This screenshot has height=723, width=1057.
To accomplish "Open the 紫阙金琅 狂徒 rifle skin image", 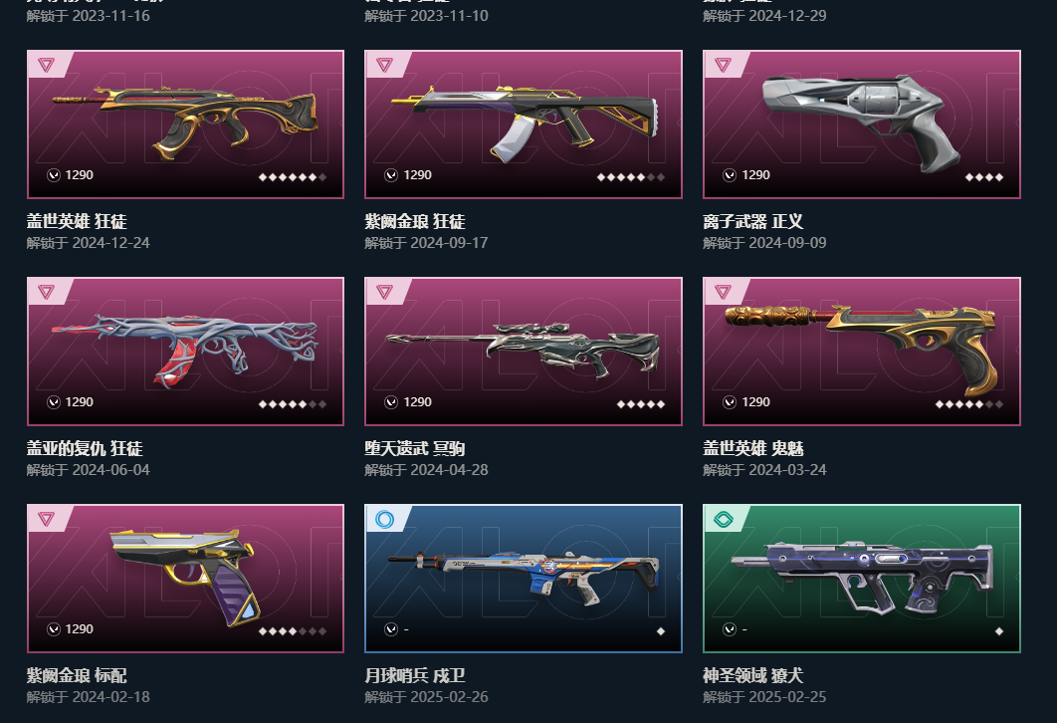I will 524,124.
